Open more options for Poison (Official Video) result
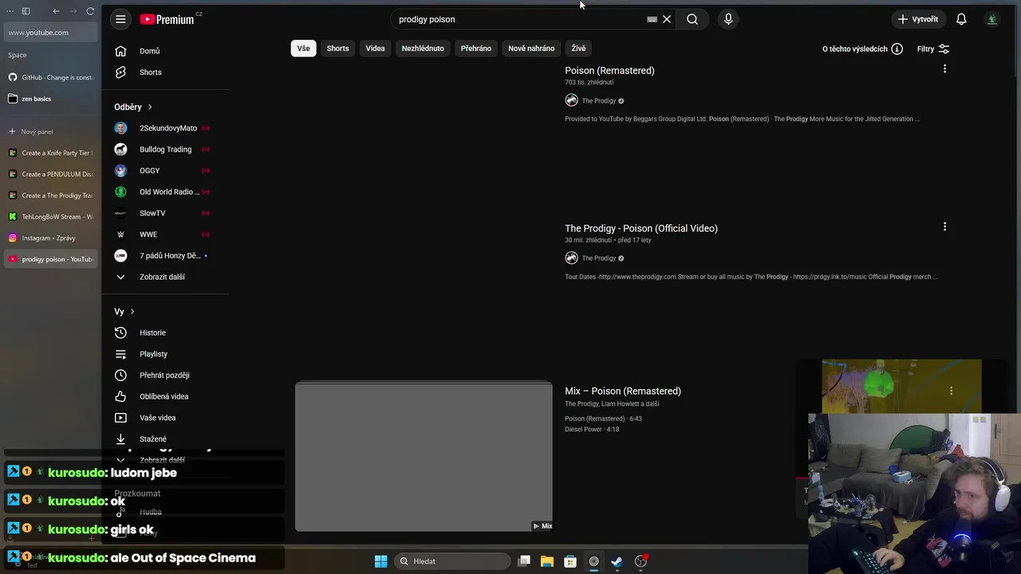The width and height of the screenshot is (1021, 574). [x=944, y=227]
